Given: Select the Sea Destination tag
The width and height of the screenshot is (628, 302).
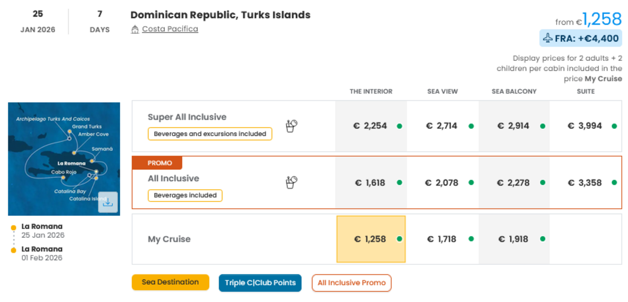Looking at the screenshot, I should coord(170,282).
